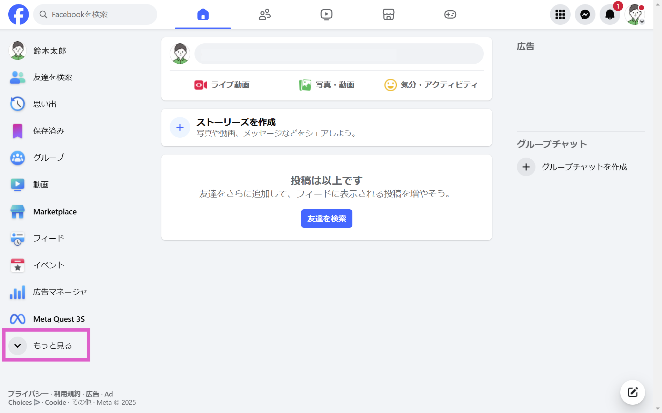Open 広告マネージャ in sidebar
The width and height of the screenshot is (662, 413).
pos(59,292)
